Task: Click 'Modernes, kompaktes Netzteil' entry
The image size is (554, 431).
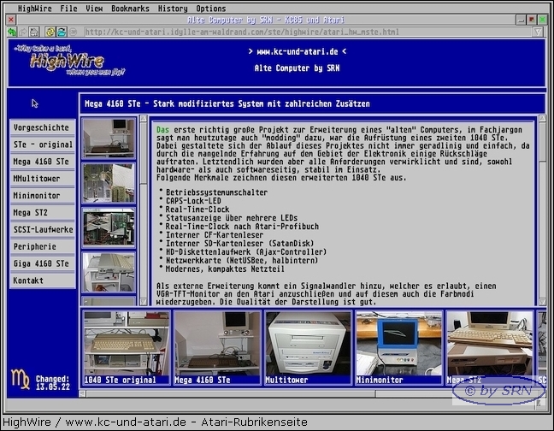Action: (x=225, y=269)
